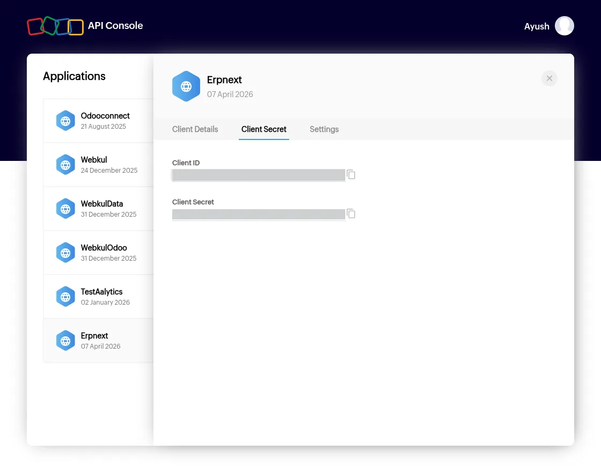The width and height of the screenshot is (601, 472).
Task: Click TestAalytics globe icon
Action: coord(65,297)
